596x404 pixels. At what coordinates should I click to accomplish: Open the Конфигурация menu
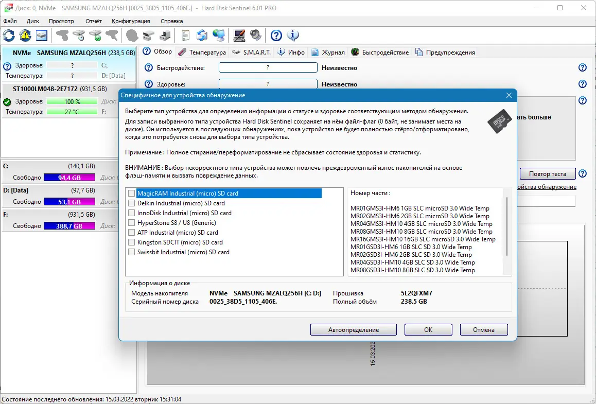pos(131,21)
